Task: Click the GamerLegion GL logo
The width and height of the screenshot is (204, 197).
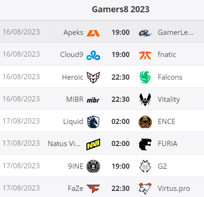Action: pyautogui.click(x=145, y=33)
